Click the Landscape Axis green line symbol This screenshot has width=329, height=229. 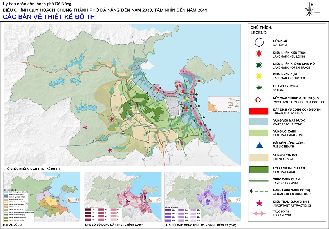pos(258,180)
